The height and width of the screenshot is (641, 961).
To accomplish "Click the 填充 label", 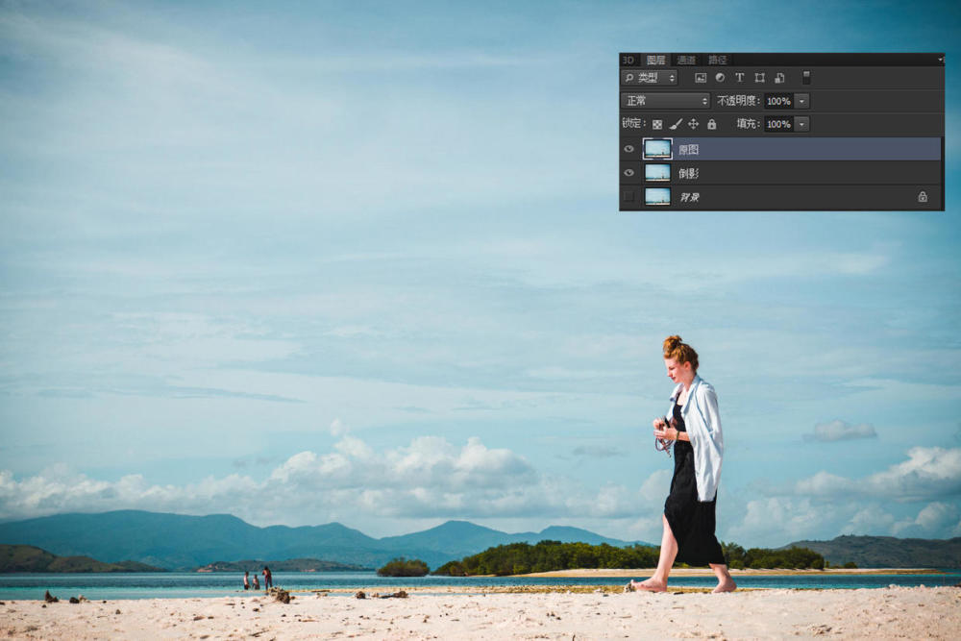I will coord(748,124).
